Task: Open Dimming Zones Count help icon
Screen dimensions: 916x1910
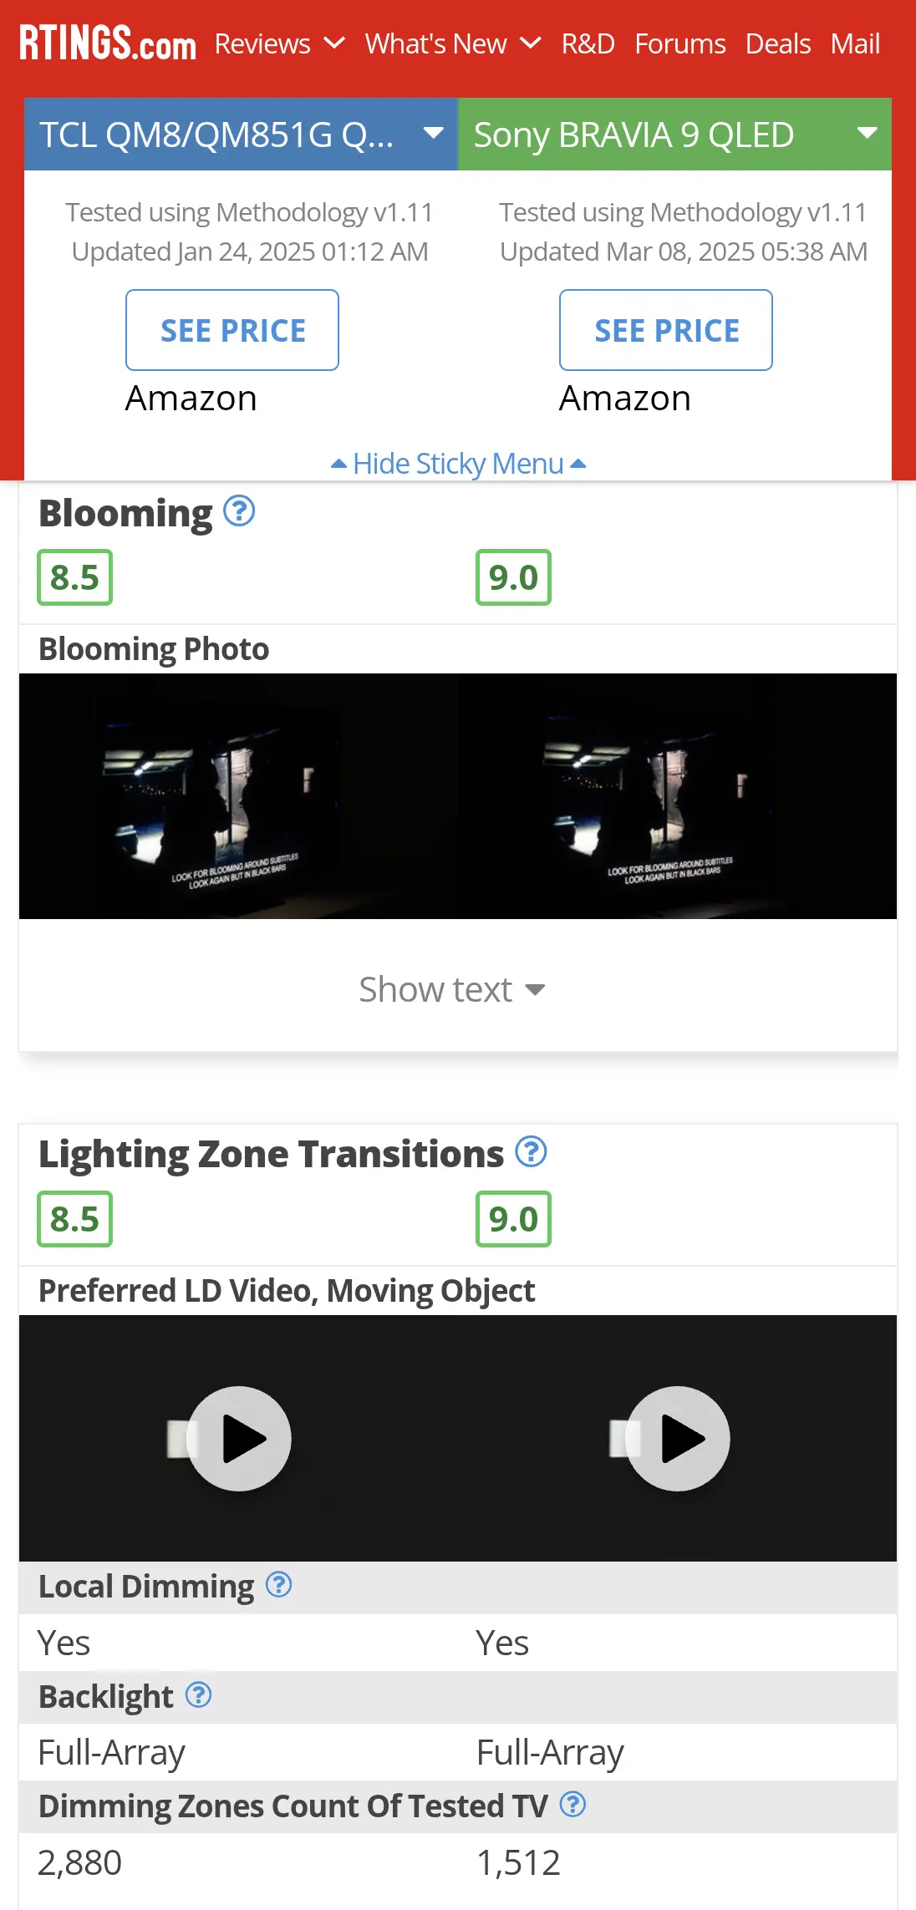Action: [572, 1804]
